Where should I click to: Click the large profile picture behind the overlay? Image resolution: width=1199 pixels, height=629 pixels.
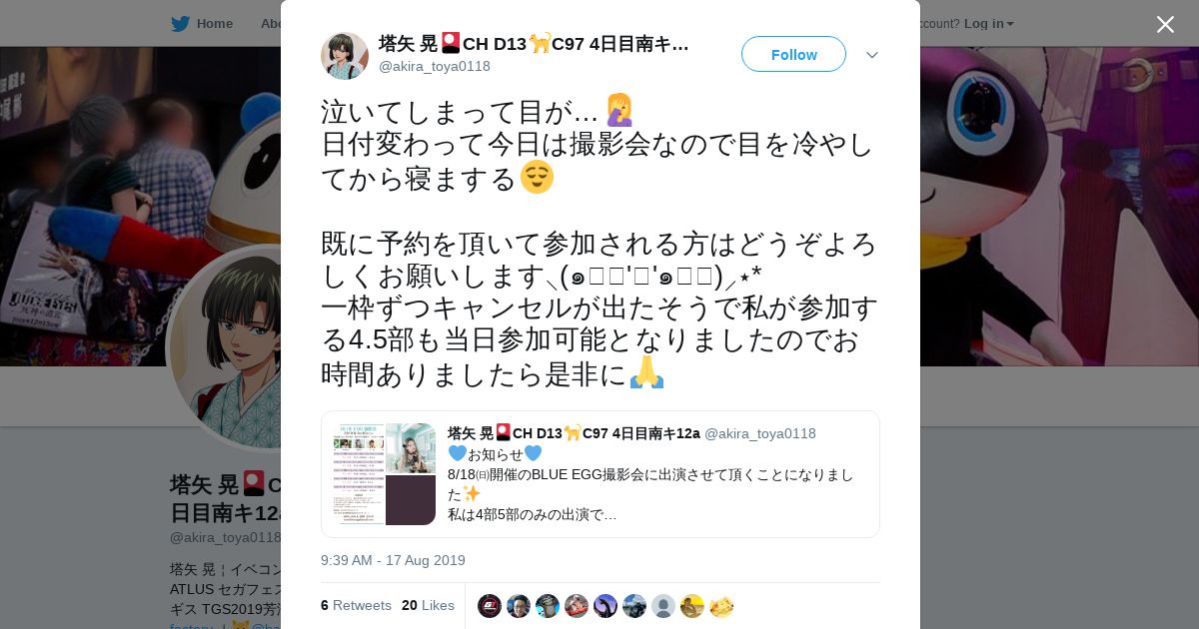[x=225, y=349]
